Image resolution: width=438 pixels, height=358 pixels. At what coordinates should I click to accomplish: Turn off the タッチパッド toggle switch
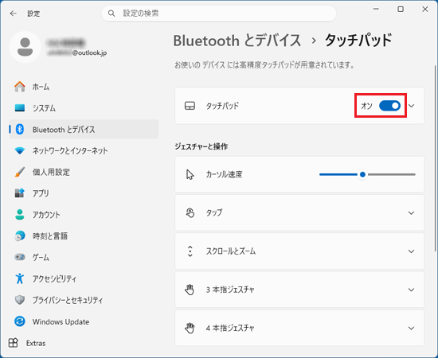coord(389,106)
